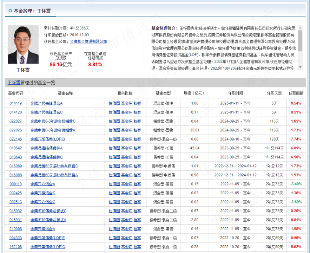Open fund 金鹰元盛债券(LOF)E
The width and height of the screenshot is (310, 253).
pyautogui.click(x=48, y=238)
